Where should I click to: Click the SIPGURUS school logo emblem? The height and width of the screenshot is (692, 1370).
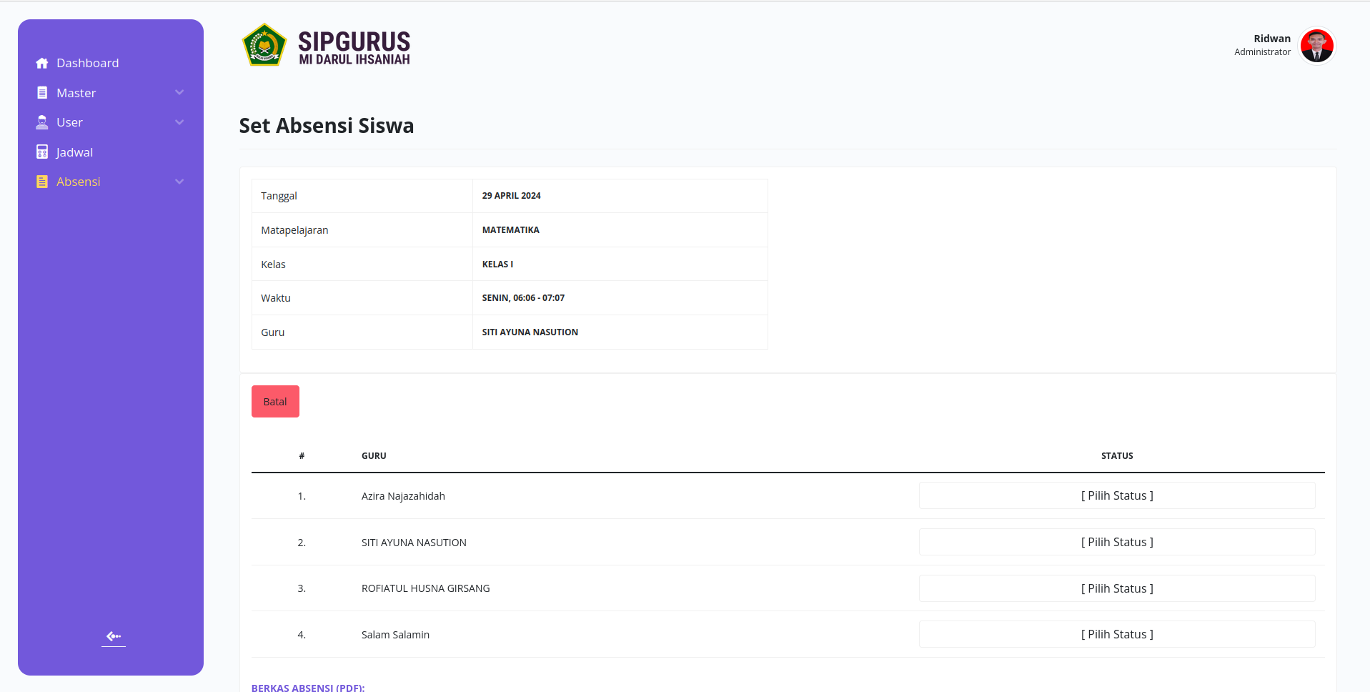(264, 45)
